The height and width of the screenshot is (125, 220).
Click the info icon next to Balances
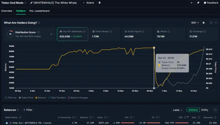tap(18, 110)
